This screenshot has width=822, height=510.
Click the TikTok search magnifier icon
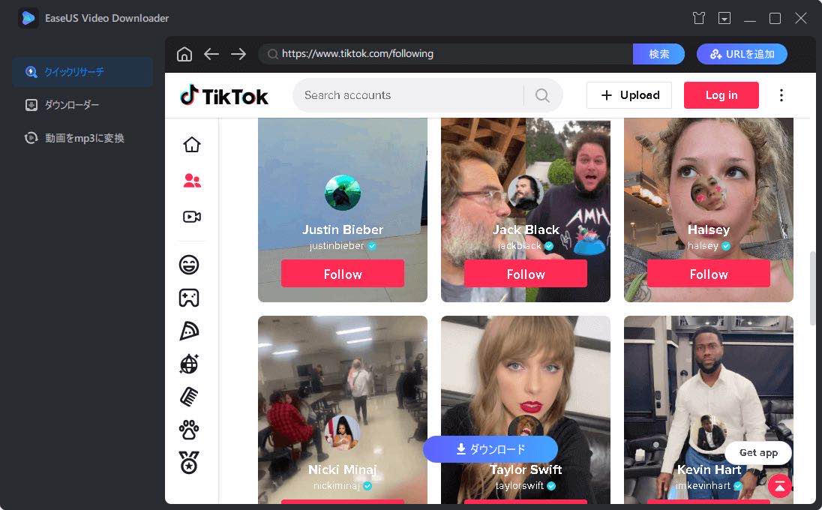click(542, 95)
